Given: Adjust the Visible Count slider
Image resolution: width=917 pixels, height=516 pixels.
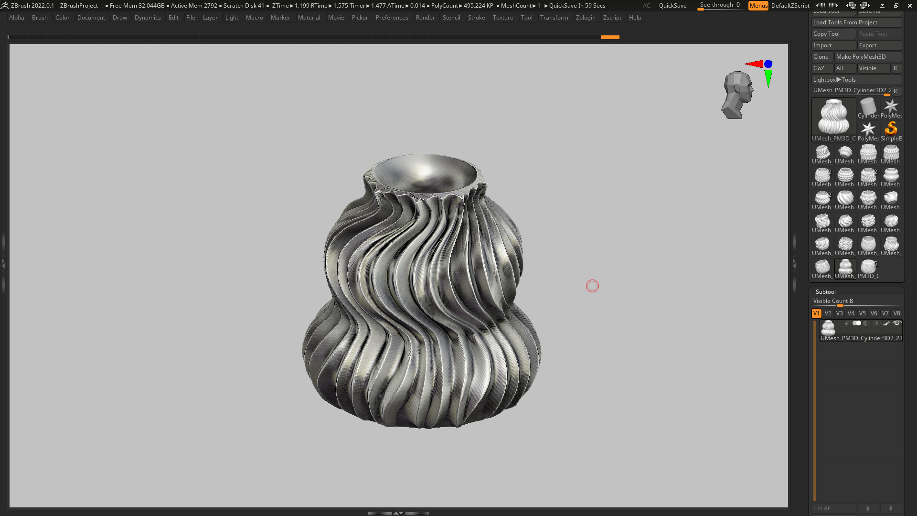Looking at the screenshot, I should point(857,301).
